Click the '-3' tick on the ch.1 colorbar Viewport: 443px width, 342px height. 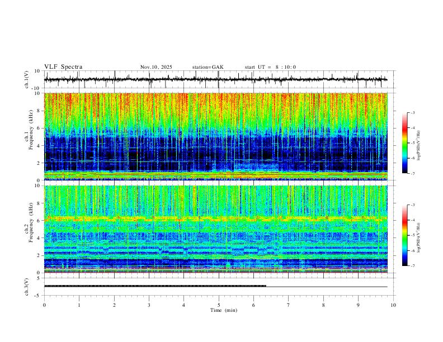point(413,112)
